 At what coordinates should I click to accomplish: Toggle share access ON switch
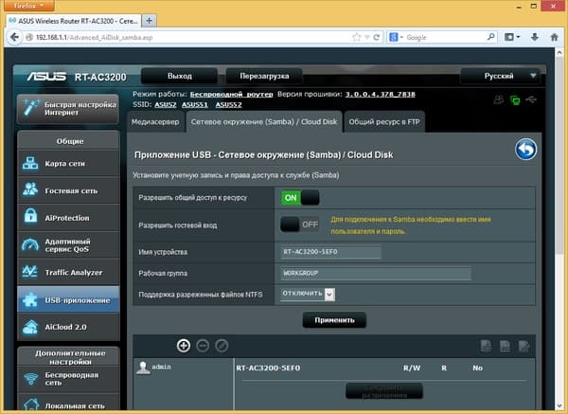pos(300,198)
